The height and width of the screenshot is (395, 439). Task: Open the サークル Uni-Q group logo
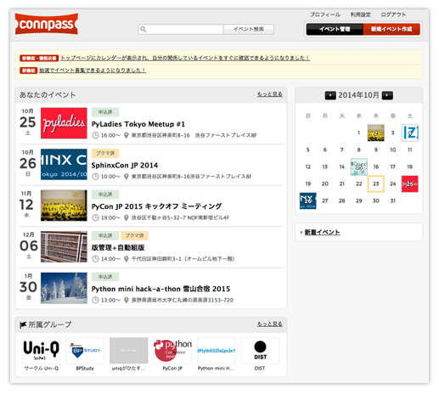[42, 351]
